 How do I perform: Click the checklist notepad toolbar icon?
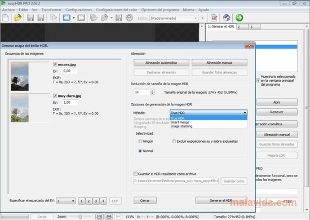click(x=214, y=18)
